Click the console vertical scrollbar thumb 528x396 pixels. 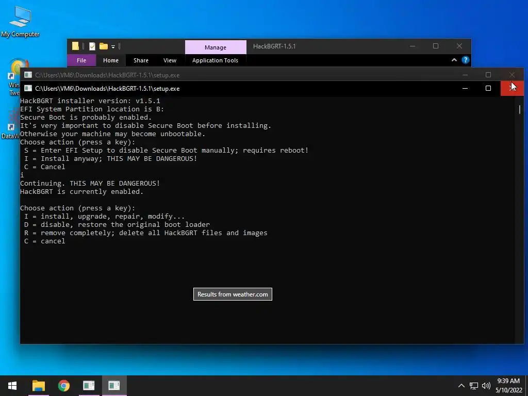point(520,109)
